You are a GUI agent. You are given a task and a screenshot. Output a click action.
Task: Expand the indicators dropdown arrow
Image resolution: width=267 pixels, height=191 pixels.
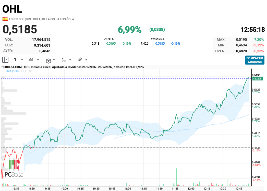[x=70, y=60]
